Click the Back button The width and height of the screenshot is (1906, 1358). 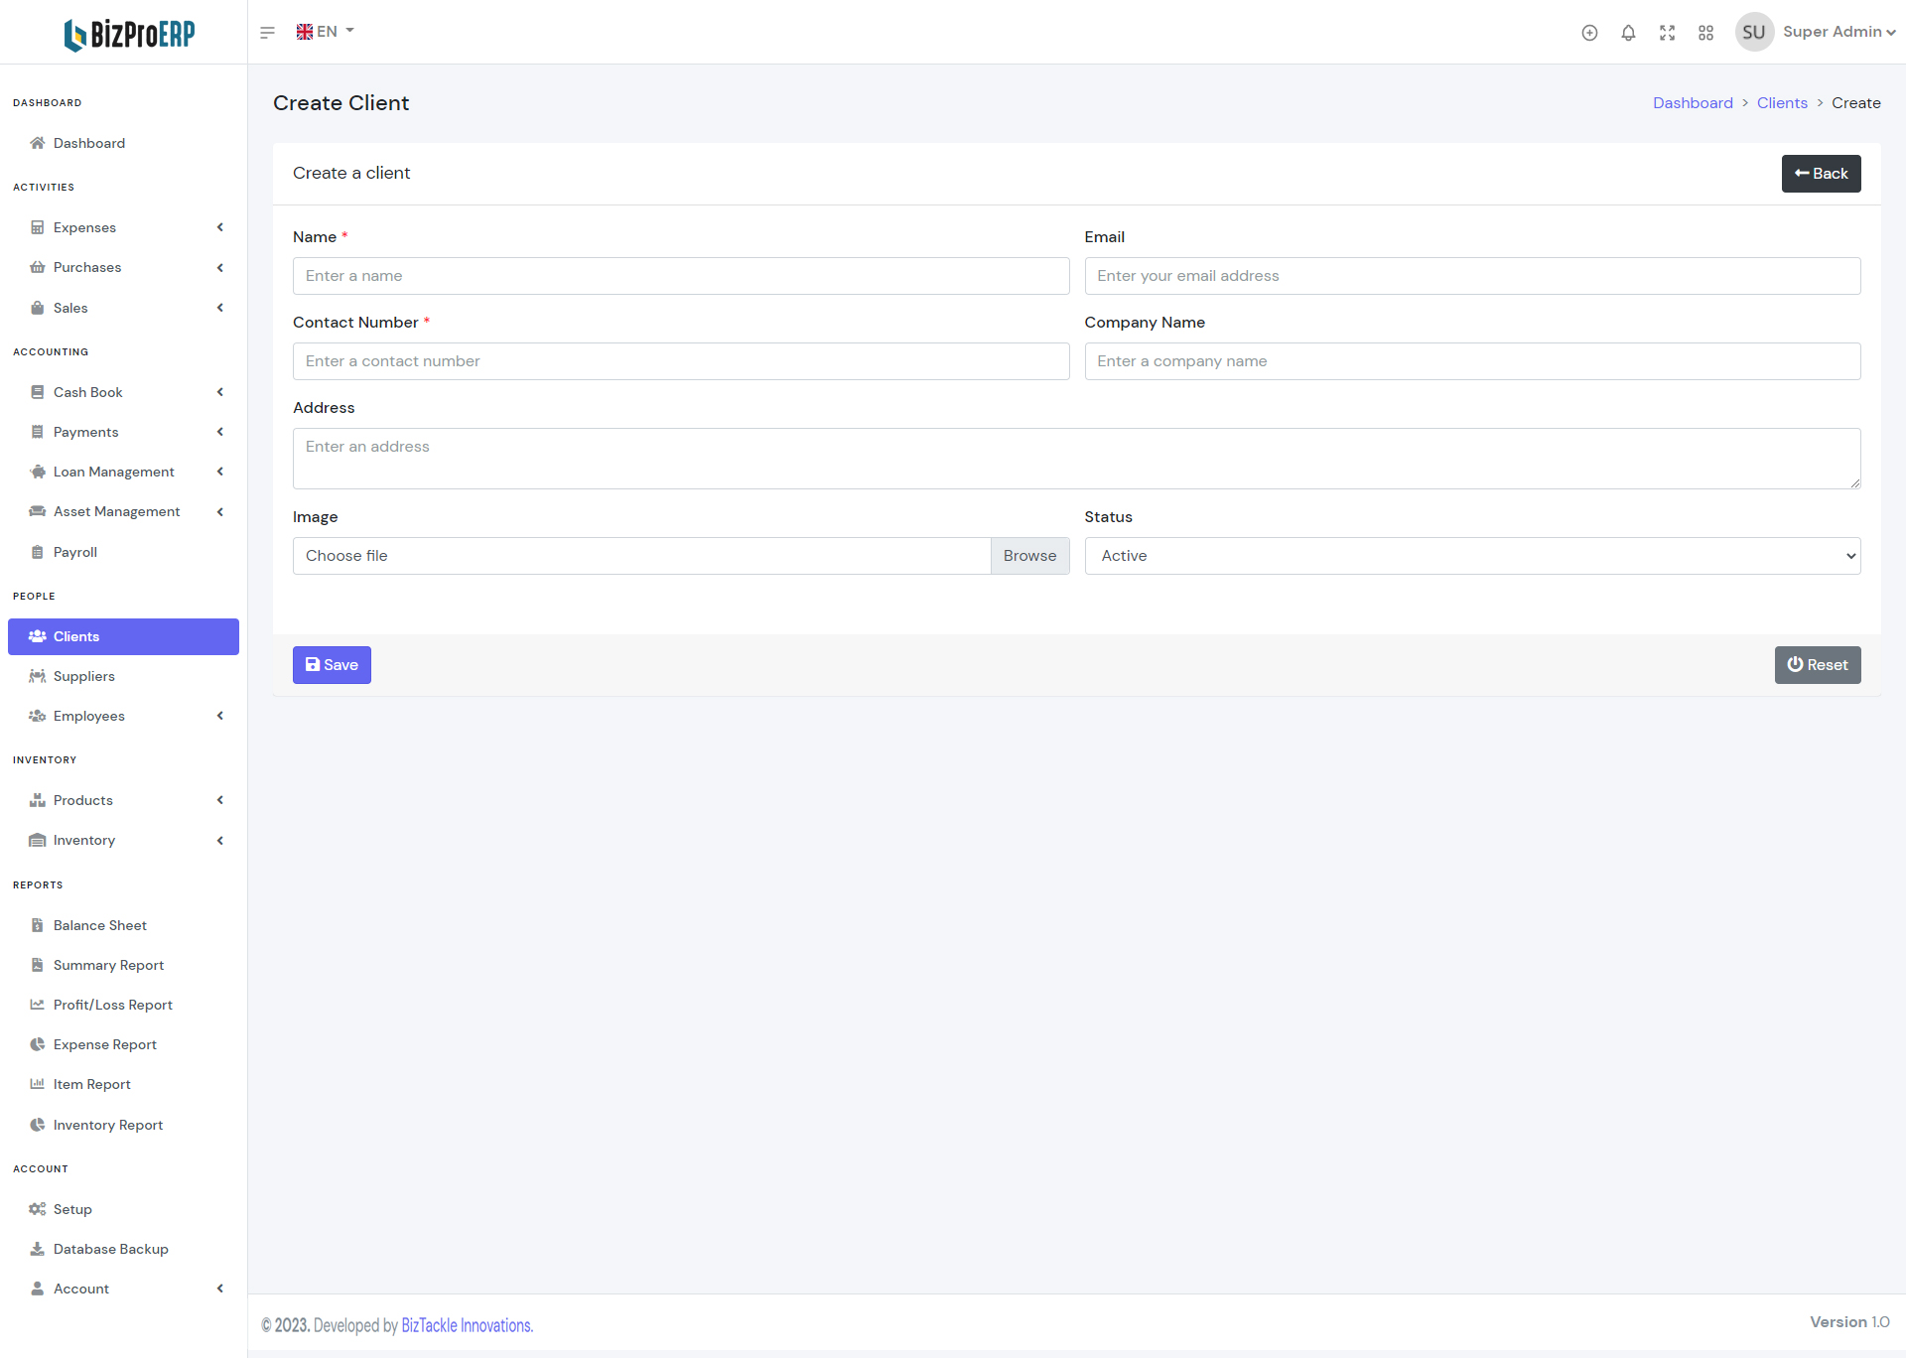pyautogui.click(x=1820, y=174)
